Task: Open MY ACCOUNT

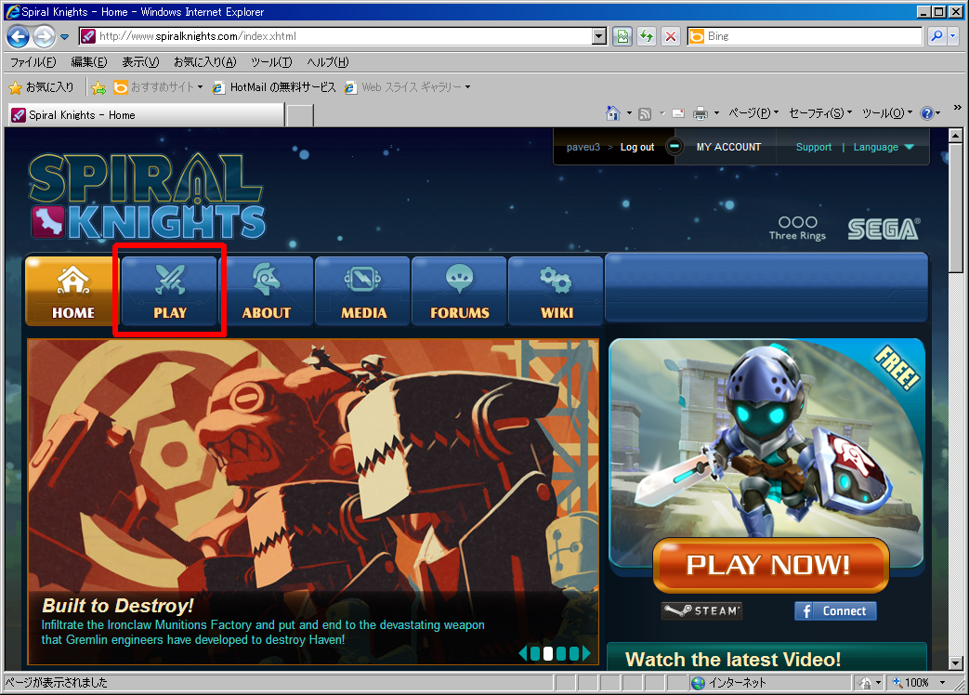Action: point(728,147)
